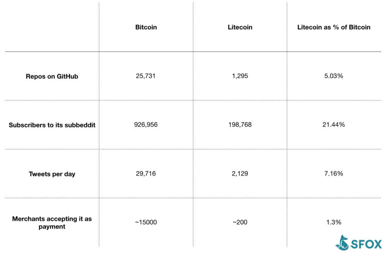385x255 pixels.
Task: Click the 'Subscribers to its subbeddit' label
Action: click(52, 125)
